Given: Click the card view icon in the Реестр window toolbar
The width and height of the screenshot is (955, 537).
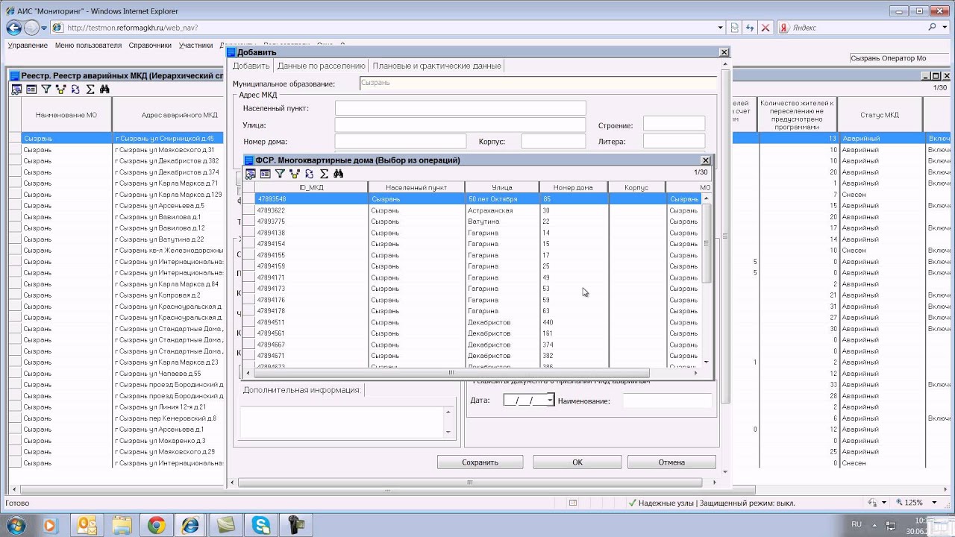Looking at the screenshot, I should [x=31, y=89].
